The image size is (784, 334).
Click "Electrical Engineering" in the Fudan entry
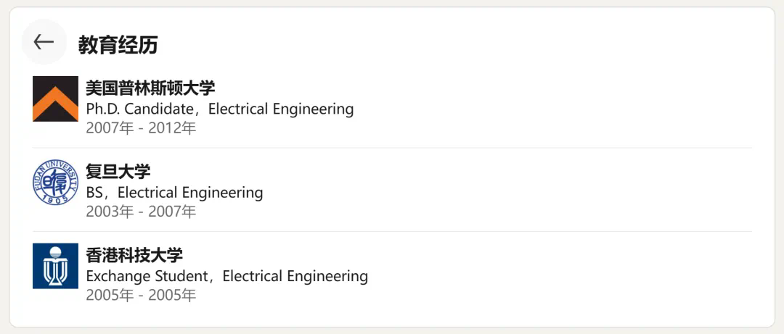click(190, 193)
